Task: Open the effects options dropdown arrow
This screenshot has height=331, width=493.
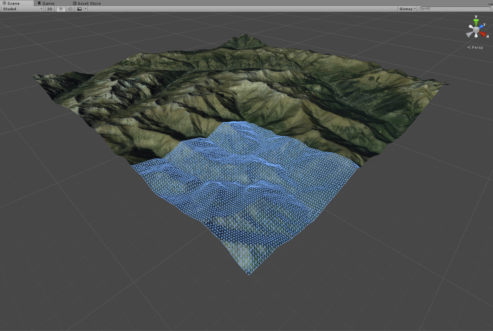Action: (x=85, y=9)
